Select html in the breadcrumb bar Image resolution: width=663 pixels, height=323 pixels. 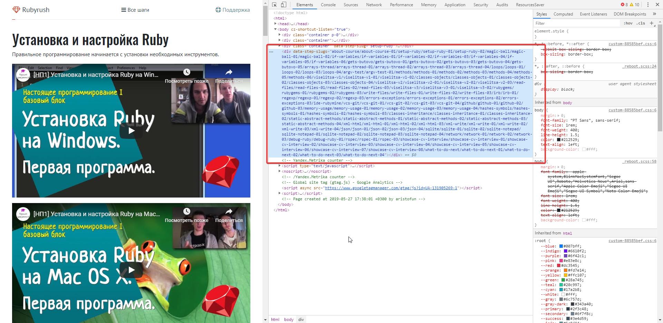tap(275, 320)
